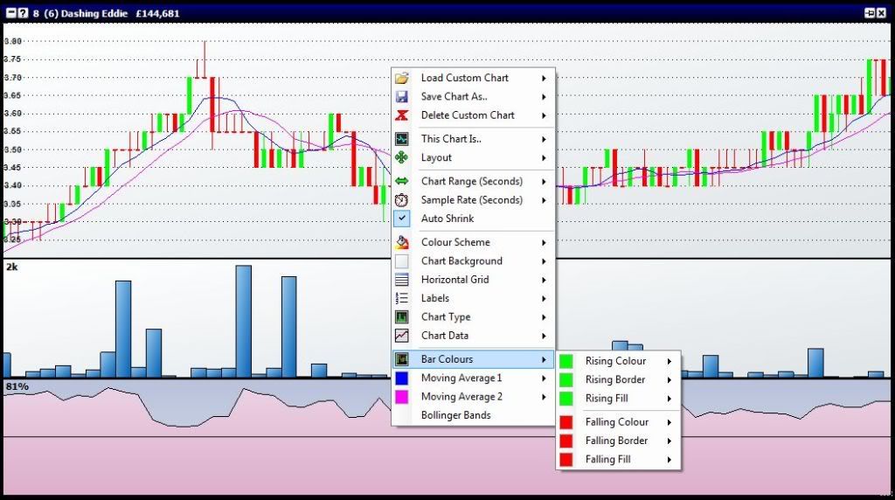This screenshot has height=500, width=895.
Task: Click the This Chart Is icon
Action: (402, 139)
